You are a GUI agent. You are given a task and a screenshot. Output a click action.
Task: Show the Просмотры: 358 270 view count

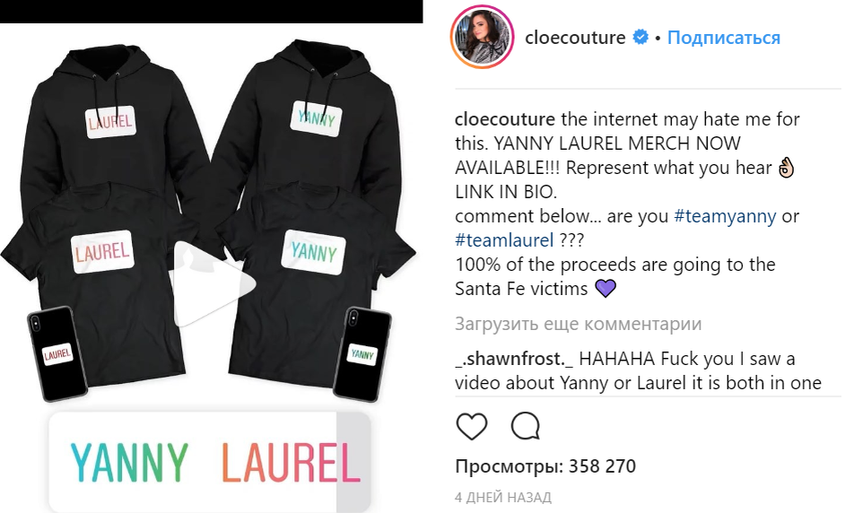545,466
